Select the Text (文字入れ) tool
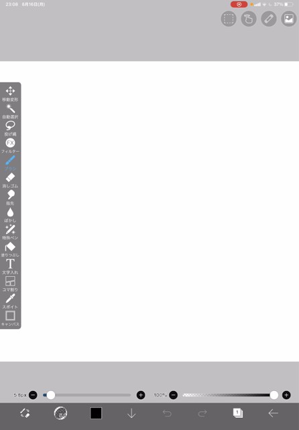The height and width of the screenshot is (430, 299). [x=10, y=267]
